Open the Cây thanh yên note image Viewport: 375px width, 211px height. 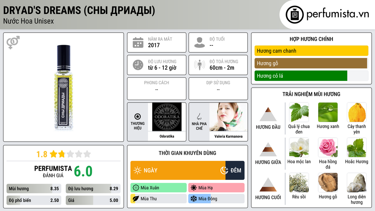[357, 112]
